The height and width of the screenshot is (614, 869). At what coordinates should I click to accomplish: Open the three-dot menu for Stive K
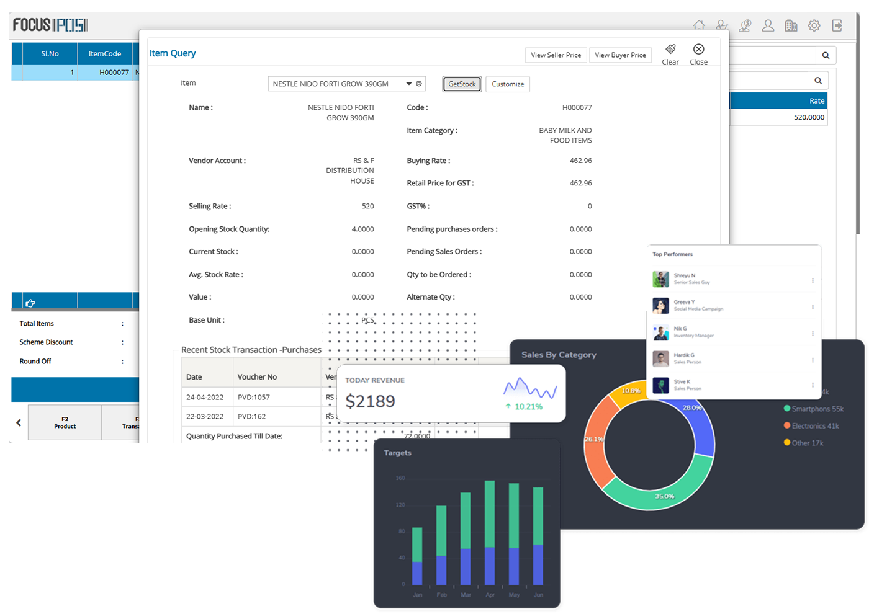(x=813, y=385)
